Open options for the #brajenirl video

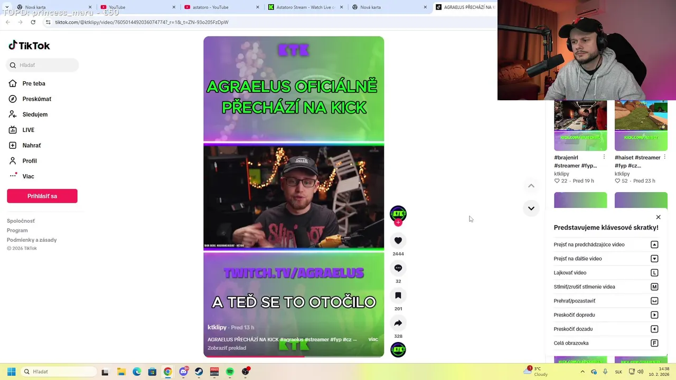pos(604,157)
